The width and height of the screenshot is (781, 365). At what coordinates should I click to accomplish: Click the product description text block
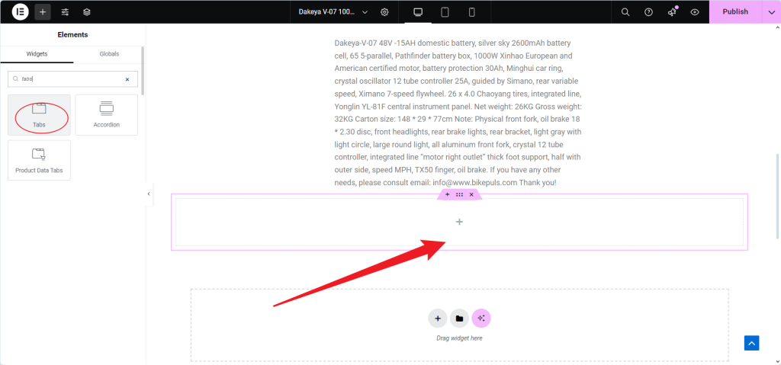coord(458,113)
